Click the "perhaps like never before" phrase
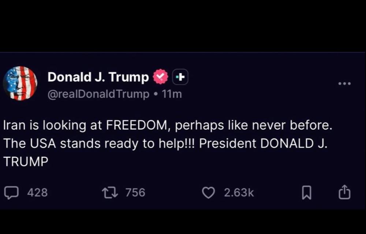This screenshot has width=366, height=234. click(x=253, y=125)
